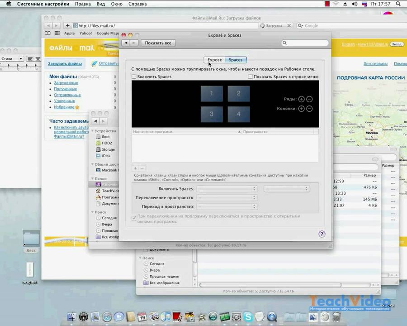The image size is (407, 326).
Task: Collapse the Папки section in Finder sidebar
Action: point(92,178)
